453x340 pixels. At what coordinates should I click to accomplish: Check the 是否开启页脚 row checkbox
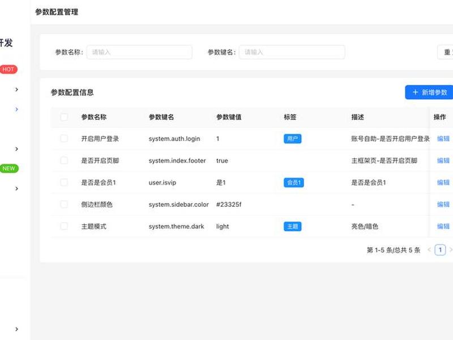(64, 160)
